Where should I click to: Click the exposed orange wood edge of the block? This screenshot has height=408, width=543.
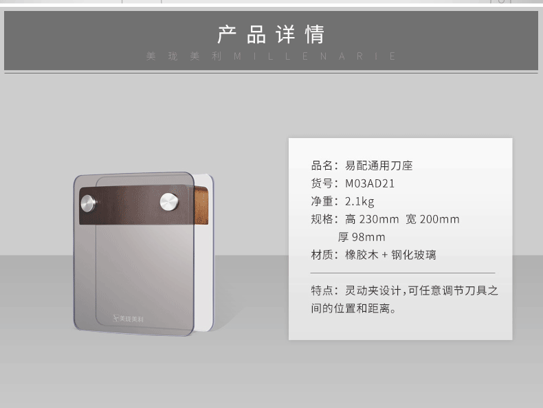coord(201,205)
